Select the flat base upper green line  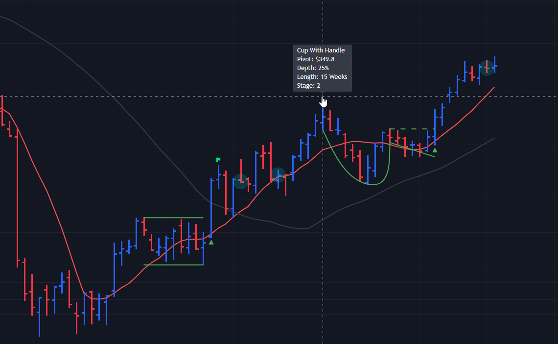(173, 218)
